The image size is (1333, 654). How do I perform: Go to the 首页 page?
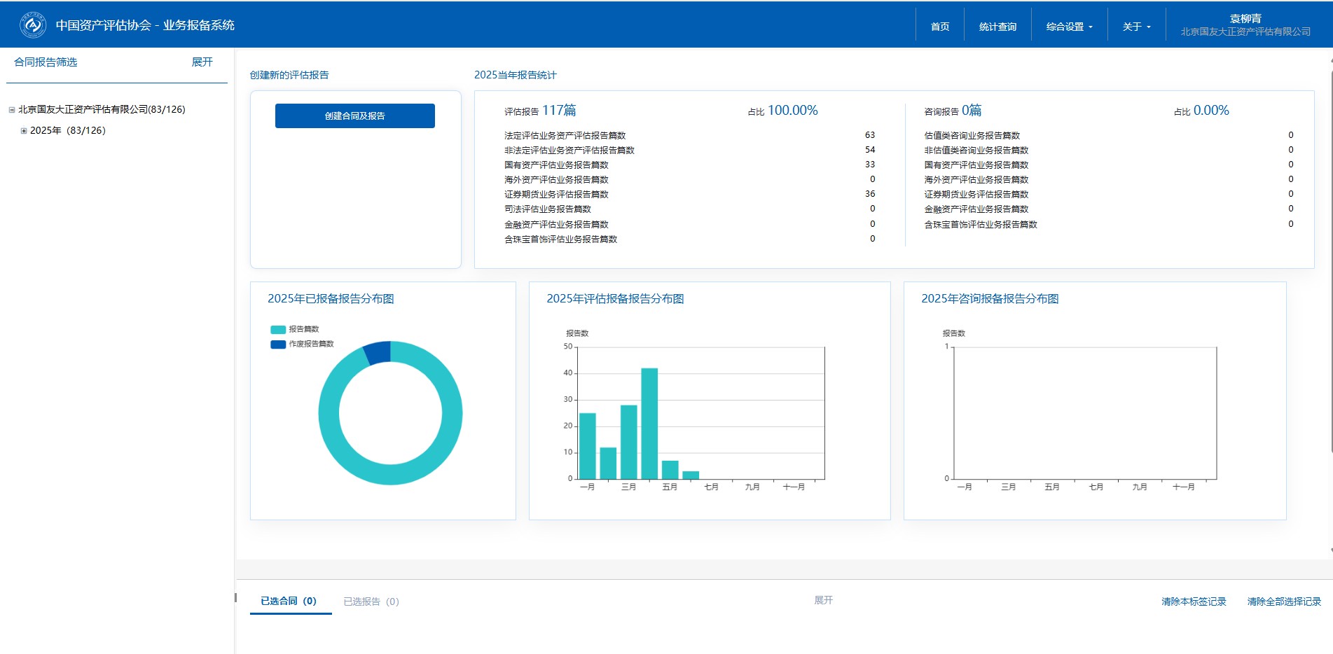click(x=939, y=27)
